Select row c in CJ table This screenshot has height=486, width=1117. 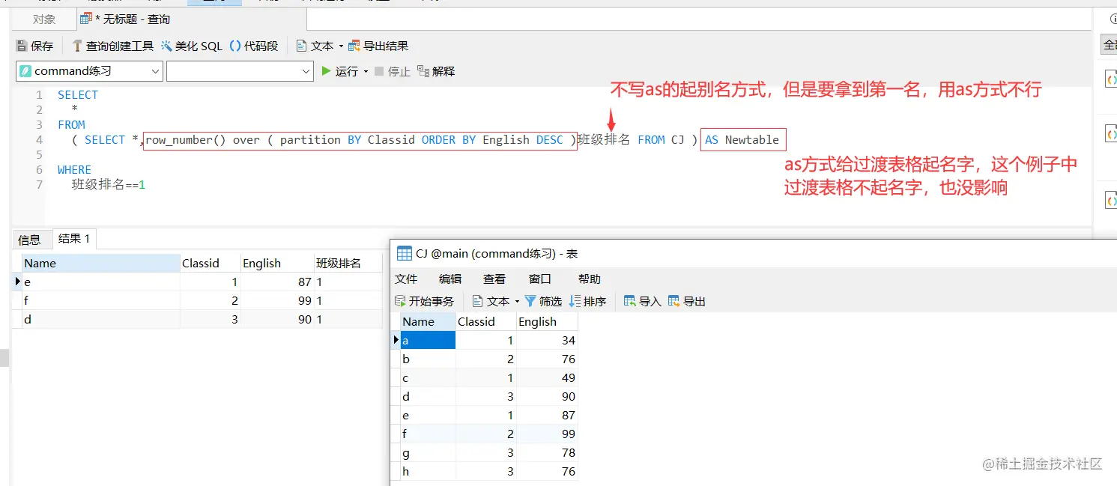[x=429, y=377]
